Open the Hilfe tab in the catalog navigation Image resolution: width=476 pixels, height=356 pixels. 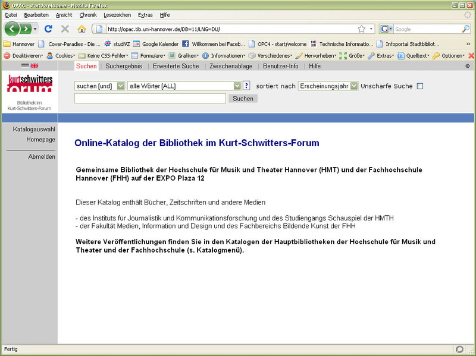[315, 66]
